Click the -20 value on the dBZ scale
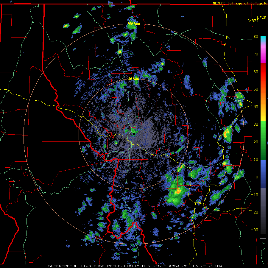This screenshot has height=268, width=268. (x=255, y=212)
